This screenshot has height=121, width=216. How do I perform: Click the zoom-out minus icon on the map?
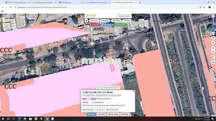[213, 16]
